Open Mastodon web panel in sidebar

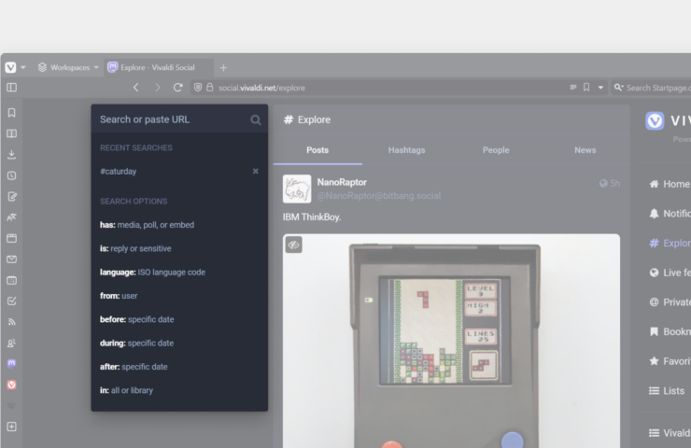coord(12,363)
